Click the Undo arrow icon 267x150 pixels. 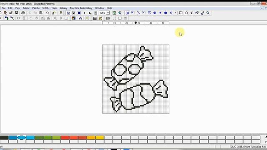coord(47,13)
